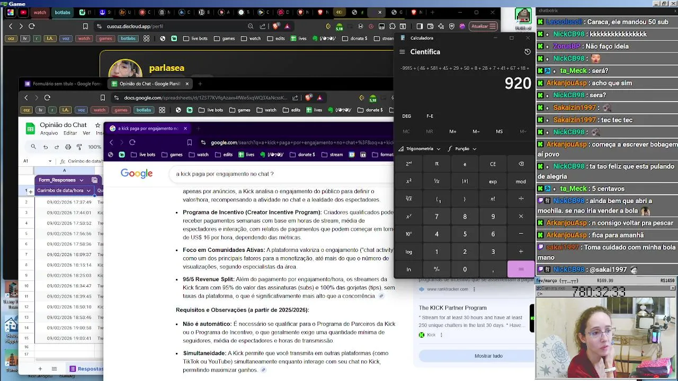Select the Respostas sheet tab at bottom
678x381 pixels.
point(87,369)
